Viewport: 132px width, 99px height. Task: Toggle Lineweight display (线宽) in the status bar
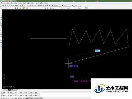click(39, 98)
